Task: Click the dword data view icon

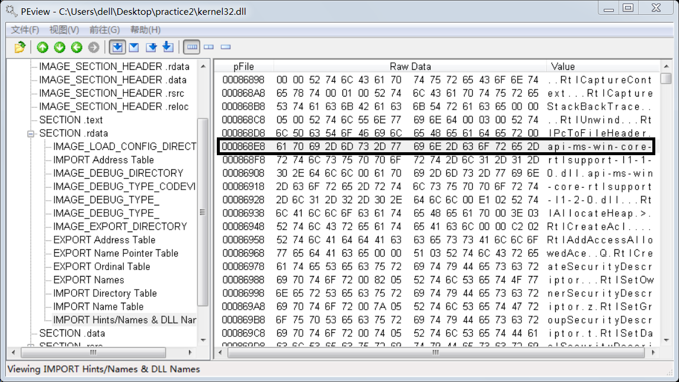Action: pos(151,48)
